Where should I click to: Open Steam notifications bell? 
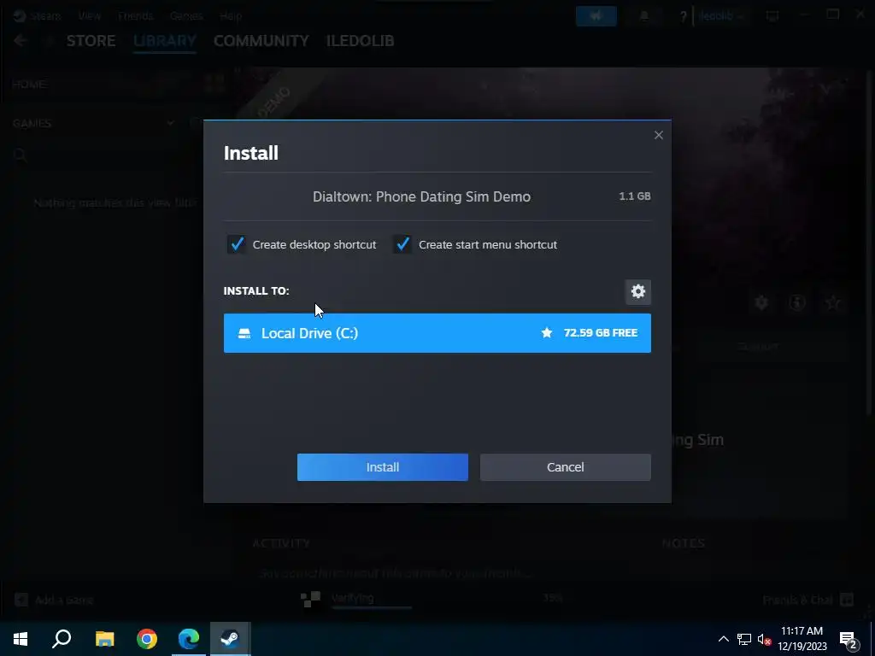(x=643, y=16)
